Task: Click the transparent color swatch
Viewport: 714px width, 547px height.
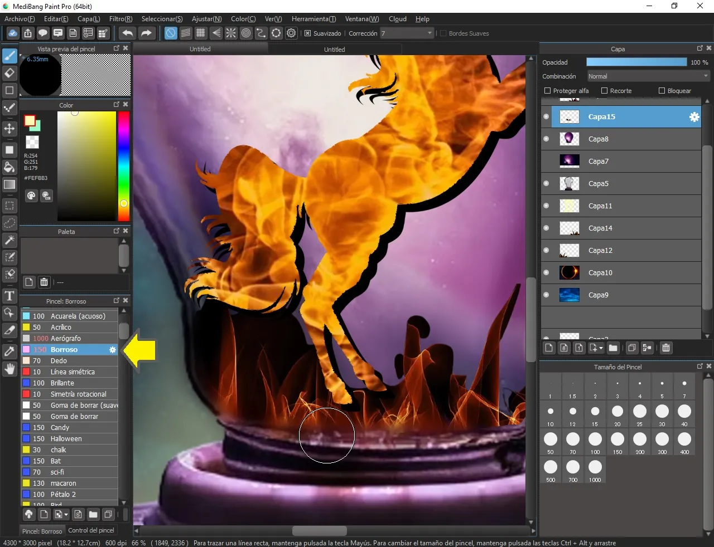Action: click(32, 141)
